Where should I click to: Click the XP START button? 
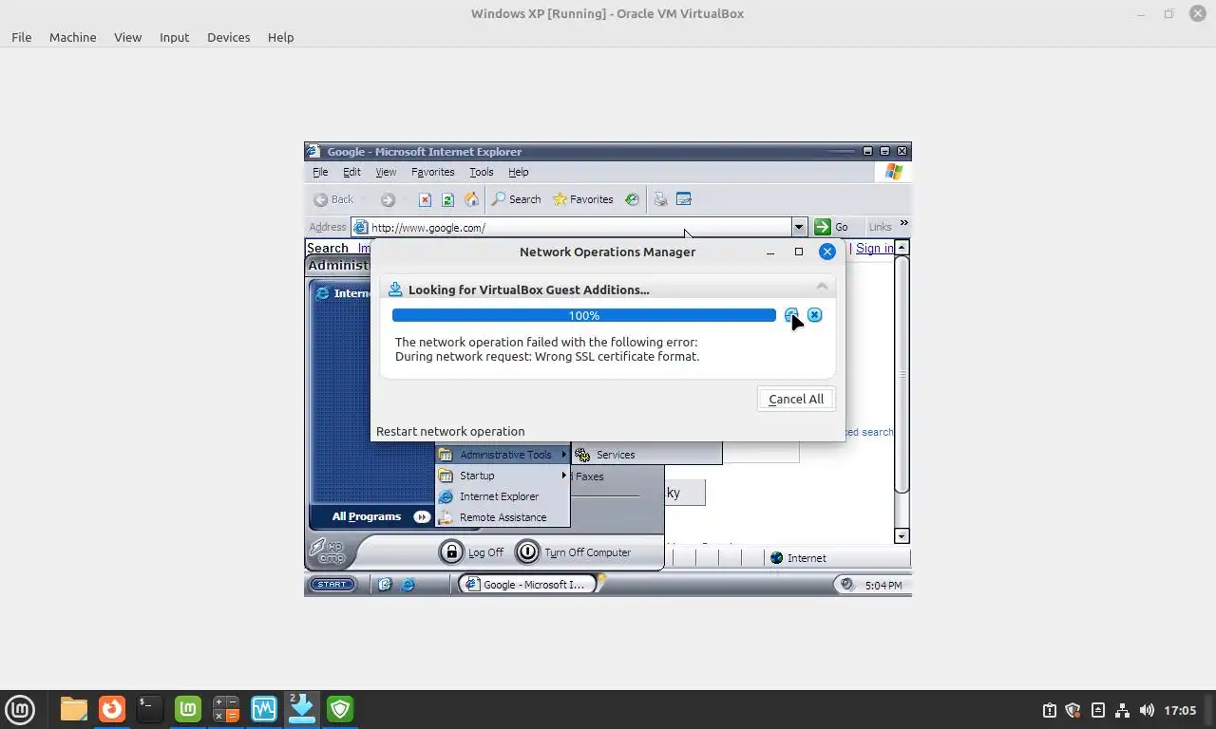coord(332,585)
